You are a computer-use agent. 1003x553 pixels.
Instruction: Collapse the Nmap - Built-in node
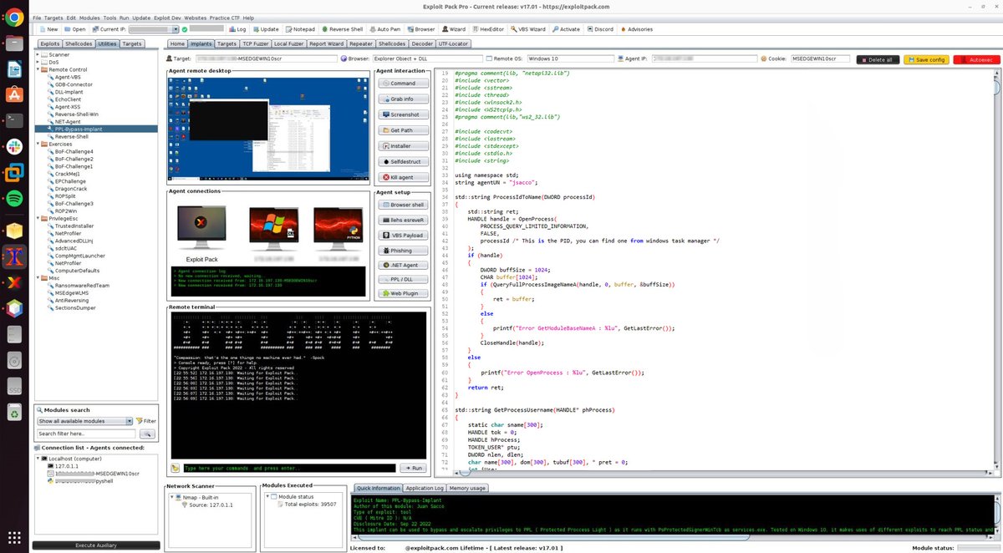tap(171, 497)
